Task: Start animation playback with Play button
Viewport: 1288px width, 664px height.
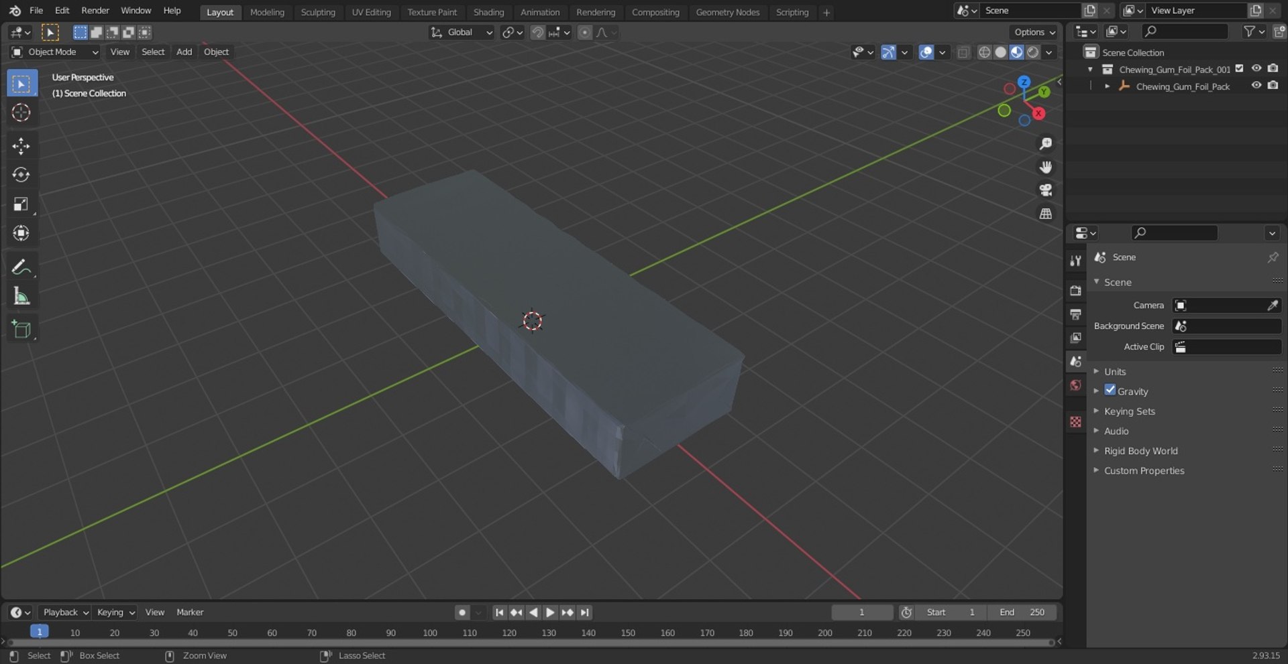Action: point(550,612)
